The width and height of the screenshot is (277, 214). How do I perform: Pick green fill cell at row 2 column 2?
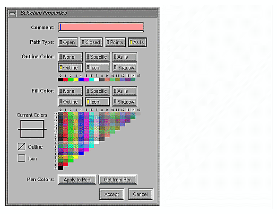[71, 160]
